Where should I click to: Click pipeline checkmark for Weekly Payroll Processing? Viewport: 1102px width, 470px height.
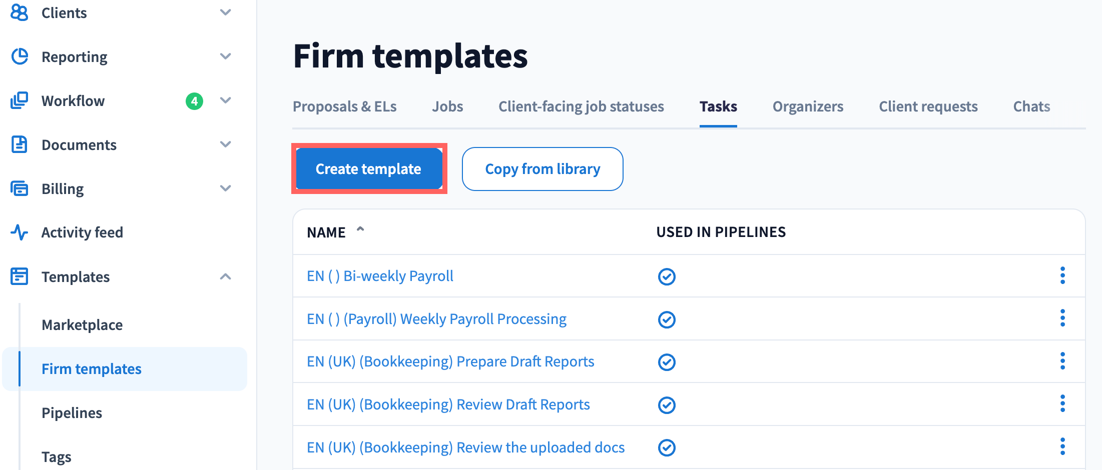(x=666, y=319)
